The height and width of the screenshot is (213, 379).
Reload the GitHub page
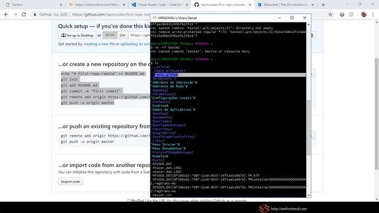(24, 14)
